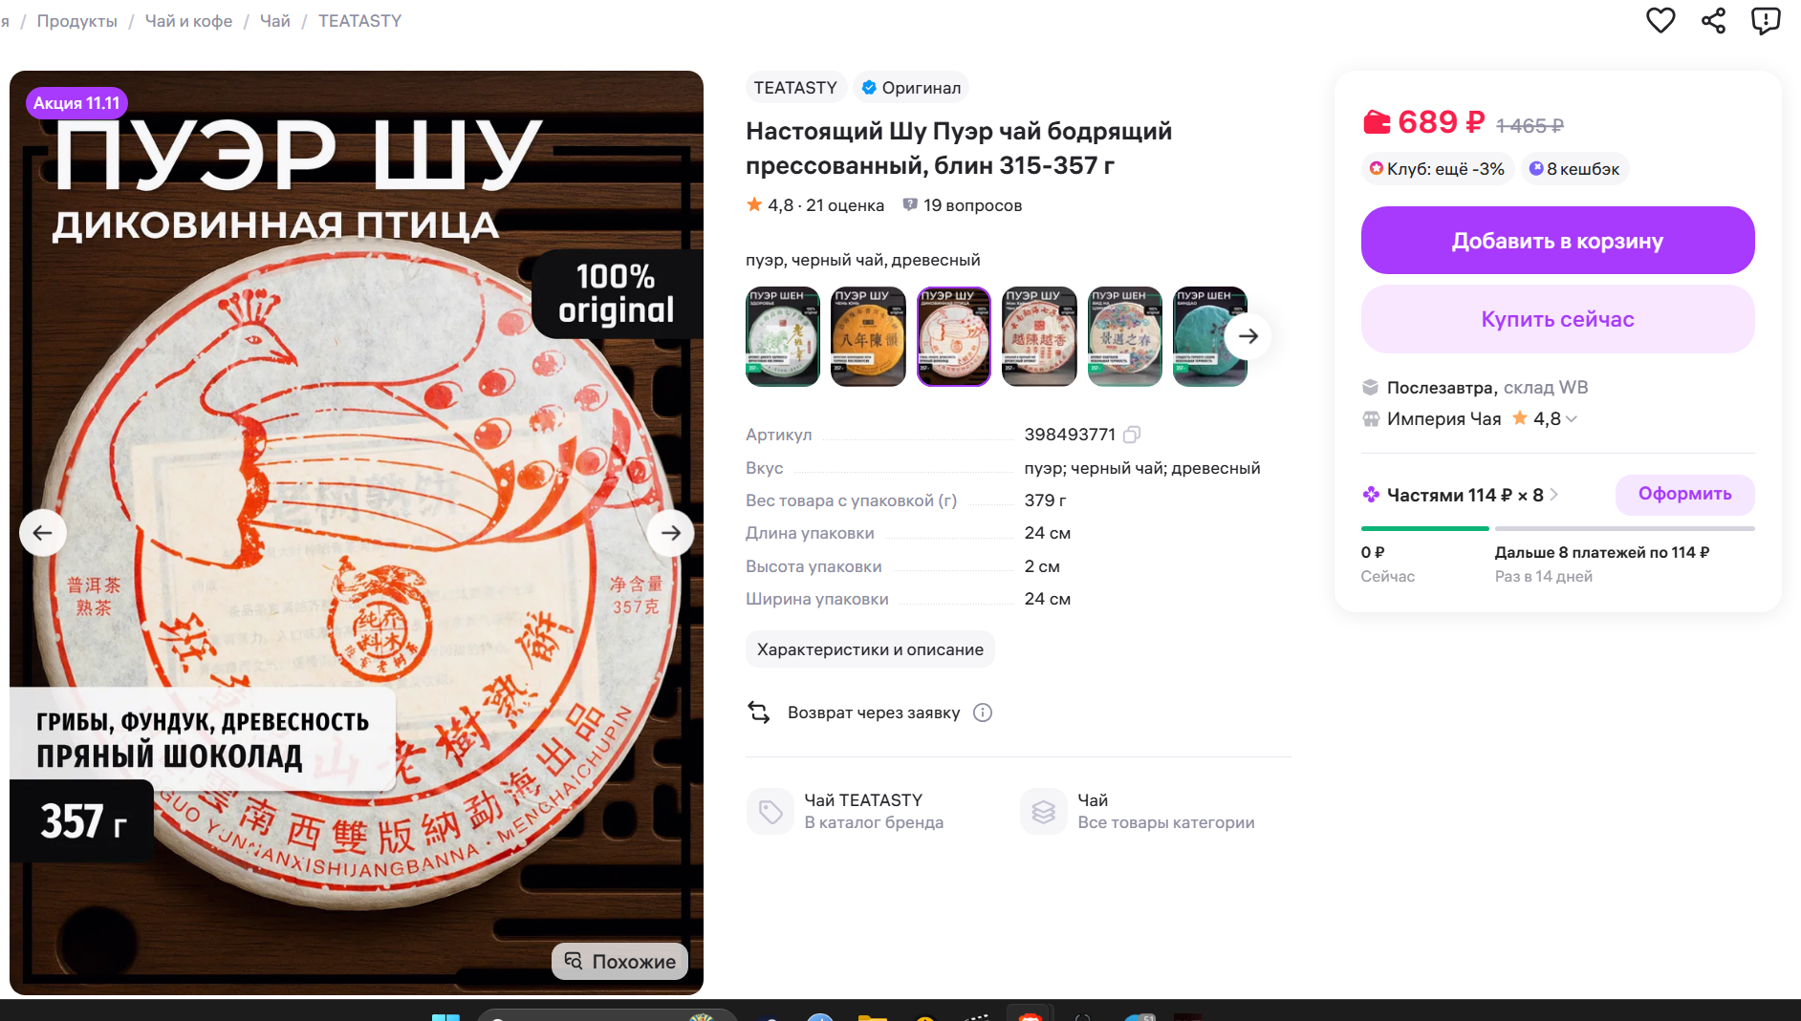Navigate to Чай и кофе breadcrumb
1801x1021 pixels.
[x=188, y=21]
